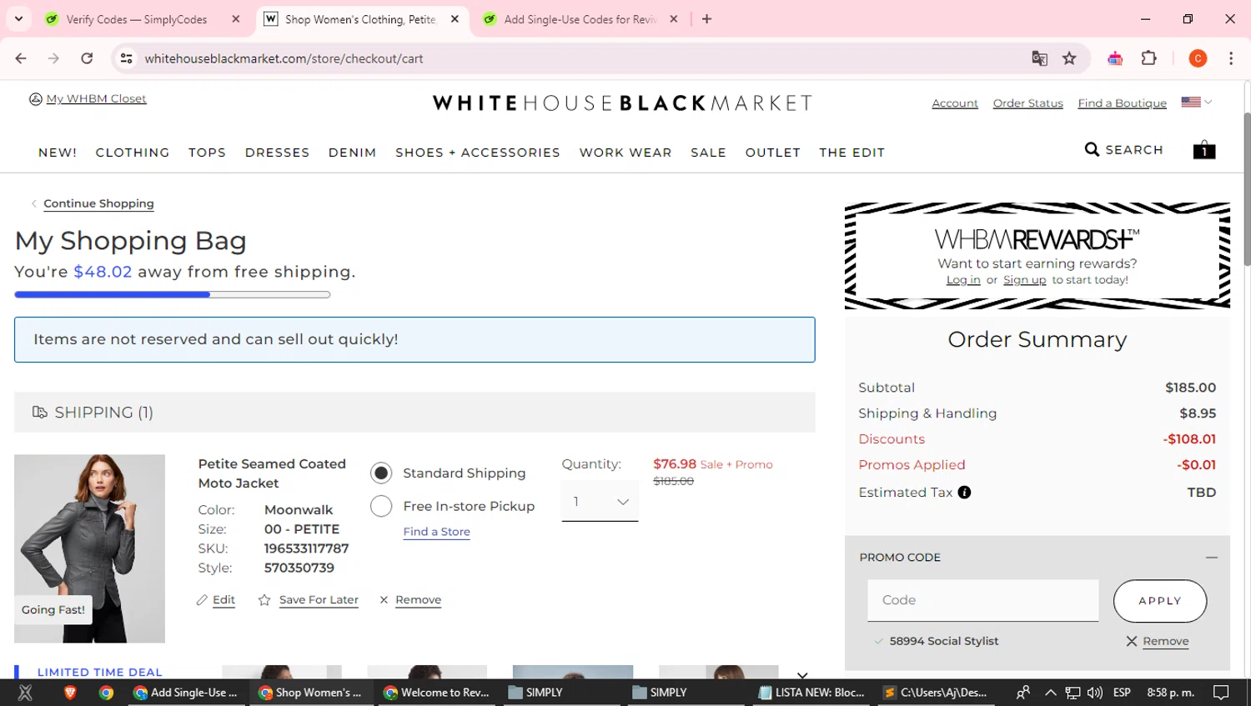Open the TOPS menu
Screen dimensions: 1251x706
coord(207,153)
